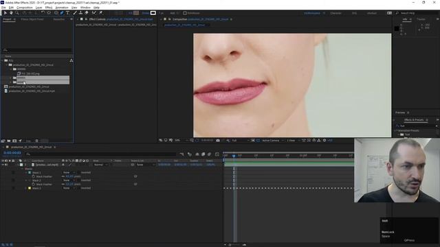Select the Pen tool in toolbar
This screenshot has width=440, height=247.
click(x=62, y=13)
